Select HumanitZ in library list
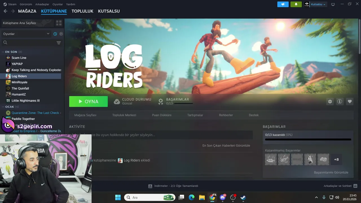 coord(19,94)
